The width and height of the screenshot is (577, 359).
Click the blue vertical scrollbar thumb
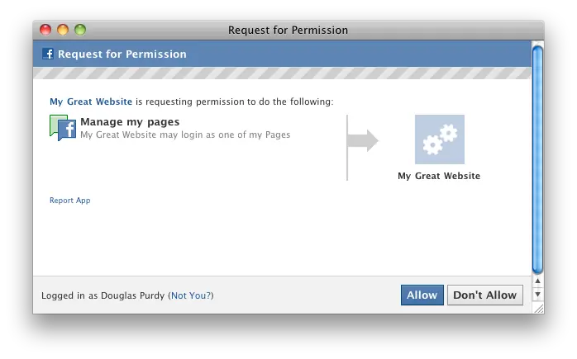coord(537,157)
